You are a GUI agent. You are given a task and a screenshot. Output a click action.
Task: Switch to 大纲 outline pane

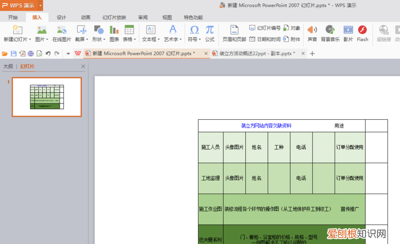click(8, 66)
